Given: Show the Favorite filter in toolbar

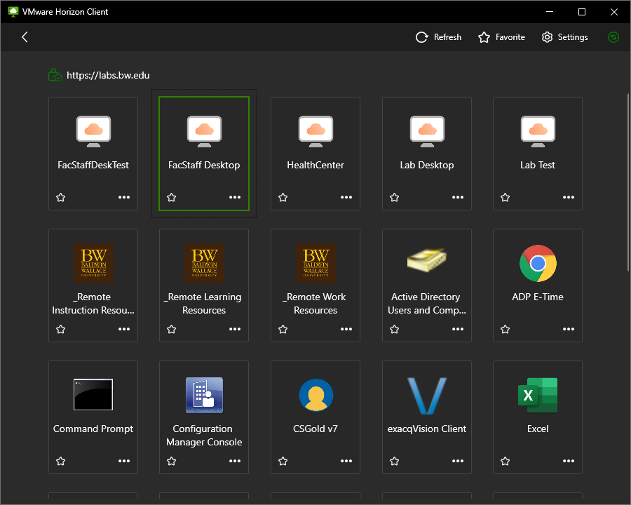Looking at the screenshot, I should click(501, 37).
